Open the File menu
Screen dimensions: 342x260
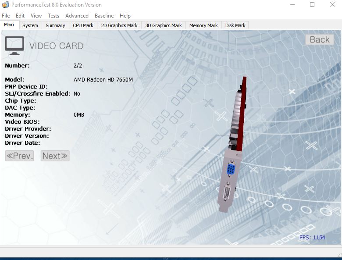point(6,16)
